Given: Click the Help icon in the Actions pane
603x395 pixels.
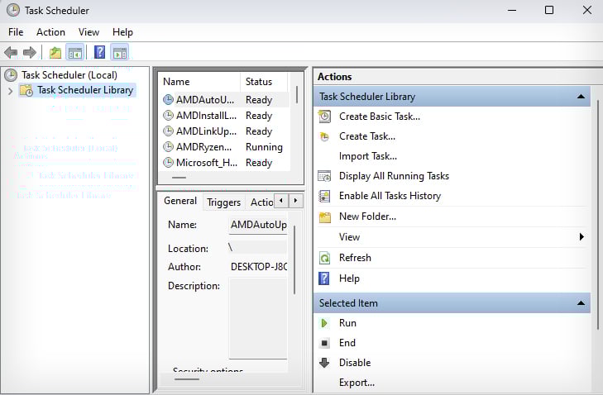Looking at the screenshot, I should click(x=324, y=278).
